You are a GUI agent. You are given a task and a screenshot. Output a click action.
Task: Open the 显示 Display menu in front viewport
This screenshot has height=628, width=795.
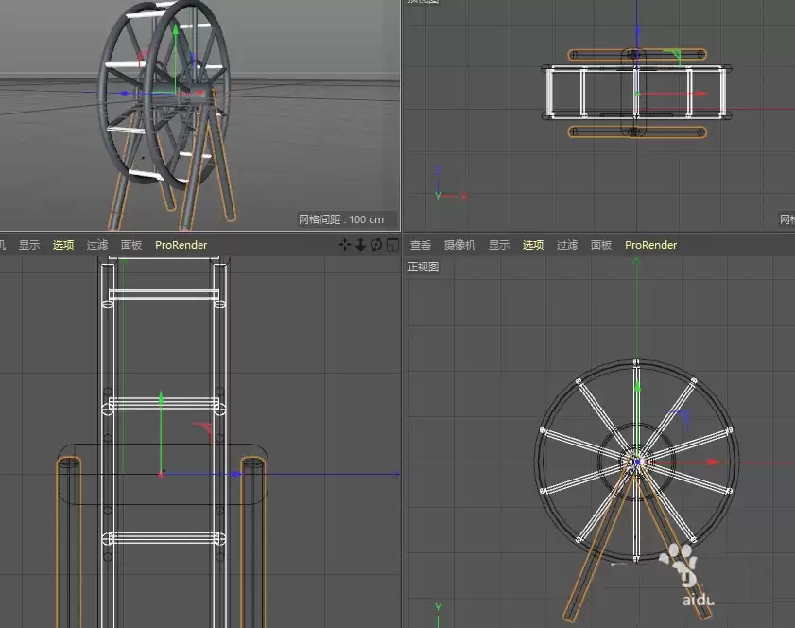point(498,244)
